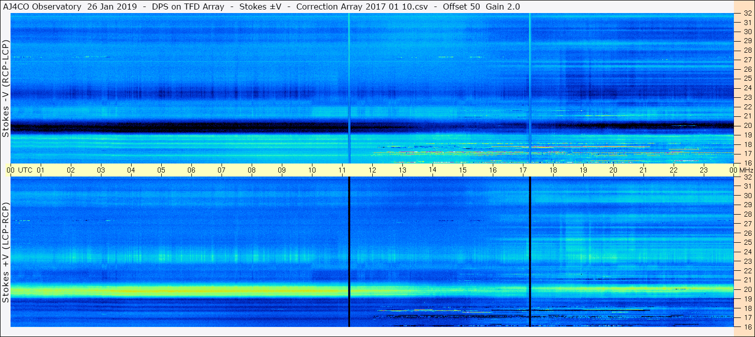This screenshot has height=337, width=755.
Task: Click the 11 hour tick label
Action: pos(342,170)
